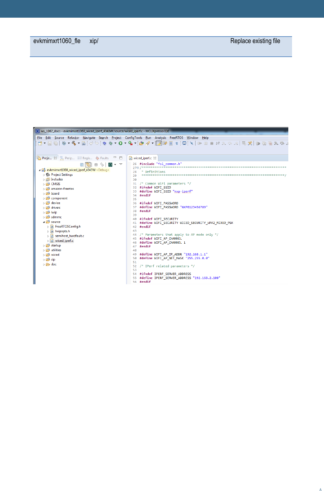
Task: Minimize the Project Explorer view
Action: coord(115,158)
